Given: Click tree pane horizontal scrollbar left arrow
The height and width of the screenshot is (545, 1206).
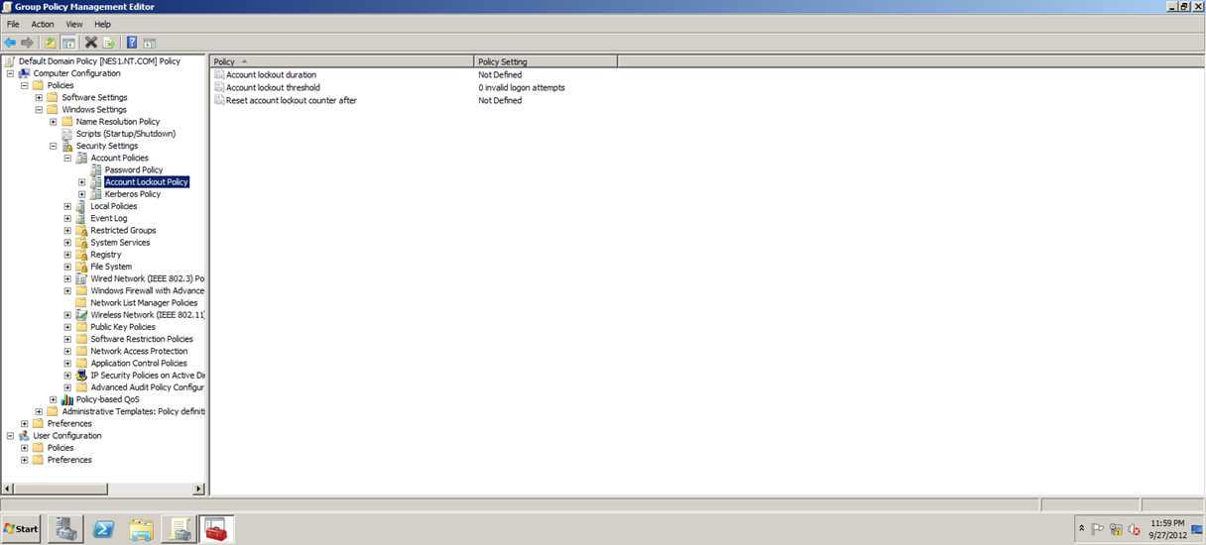Looking at the screenshot, I should [x=8, y=489].
